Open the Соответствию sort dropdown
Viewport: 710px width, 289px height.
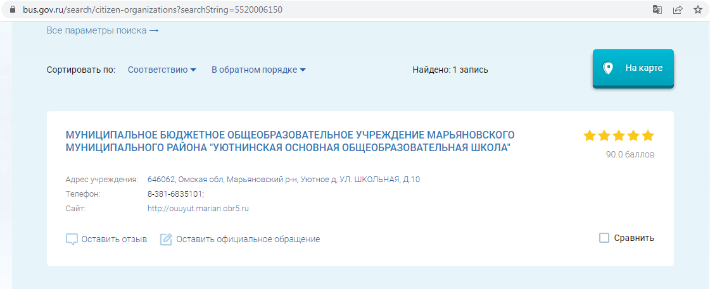[x=162, y=70]
